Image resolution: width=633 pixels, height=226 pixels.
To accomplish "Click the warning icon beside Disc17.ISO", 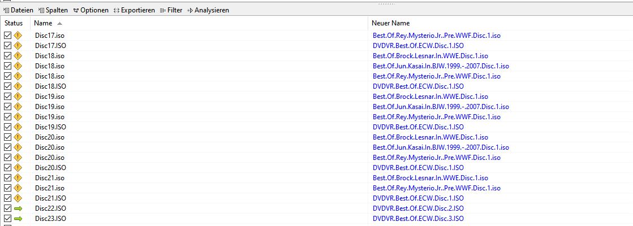I will 18,46.
